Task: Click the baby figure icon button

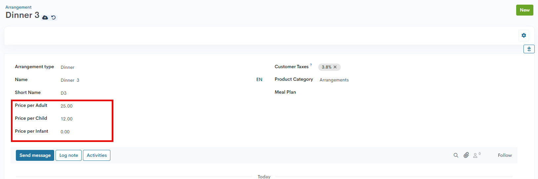Action: pos(529,49)
